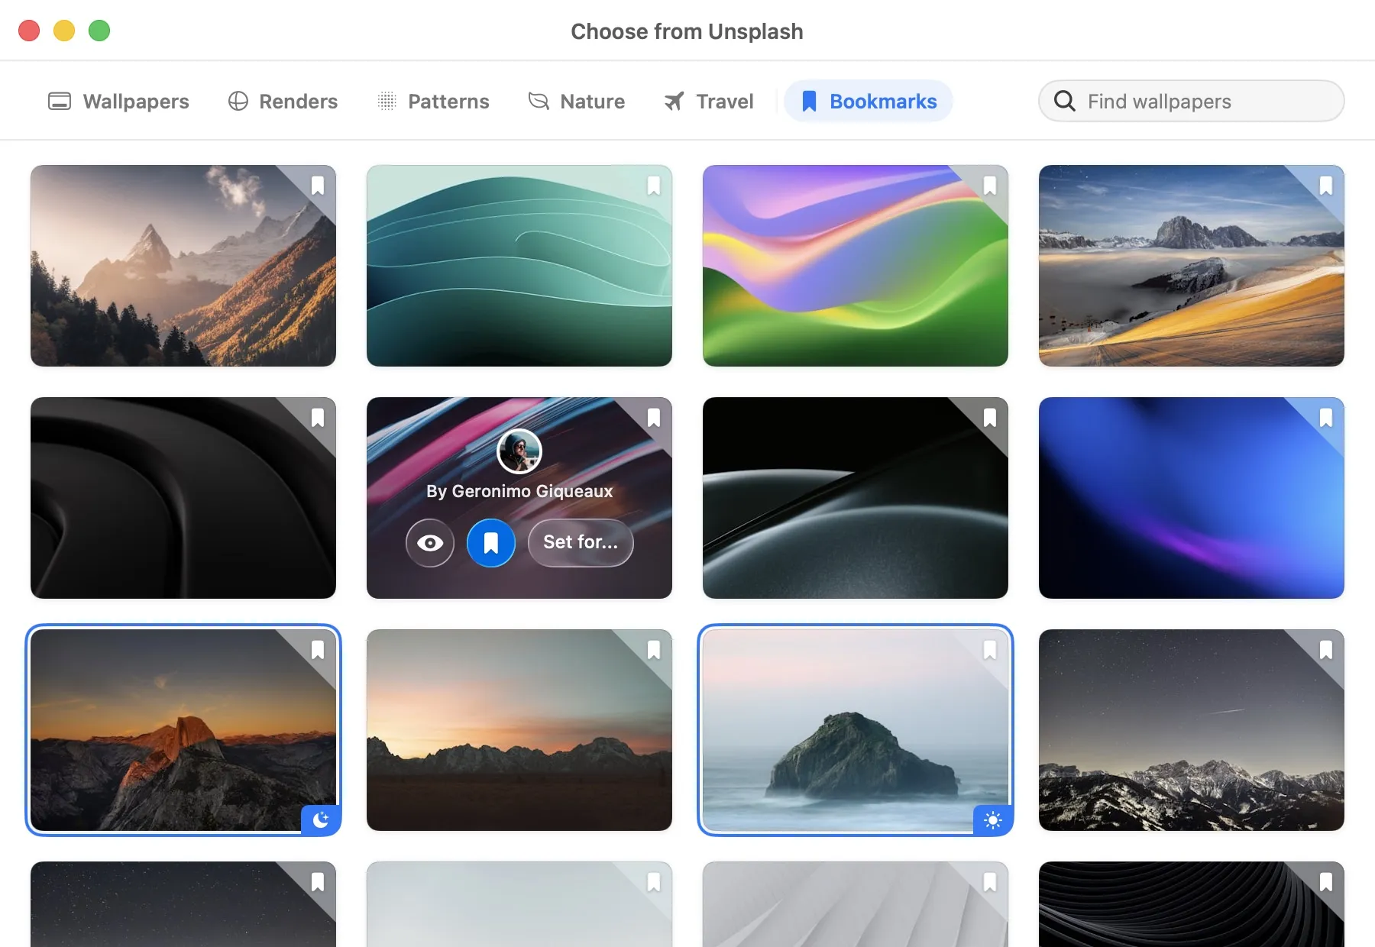
Task: Preview wallpaper using the eye icon
Action: [430, 543]
